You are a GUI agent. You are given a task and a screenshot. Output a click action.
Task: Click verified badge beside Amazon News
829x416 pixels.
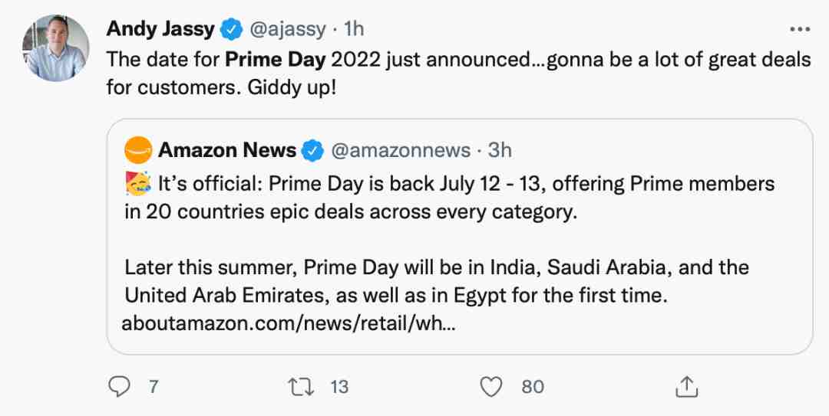point(312,151)
